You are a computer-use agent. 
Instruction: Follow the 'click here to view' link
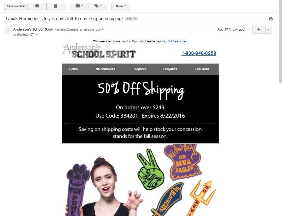[177, 41]
